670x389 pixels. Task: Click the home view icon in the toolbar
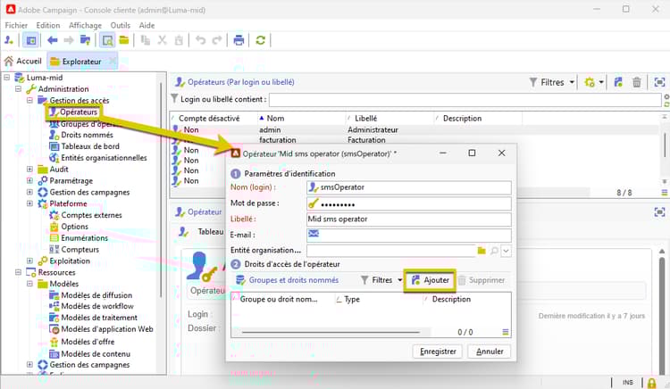pyautogui.click(x=31, y=40)
